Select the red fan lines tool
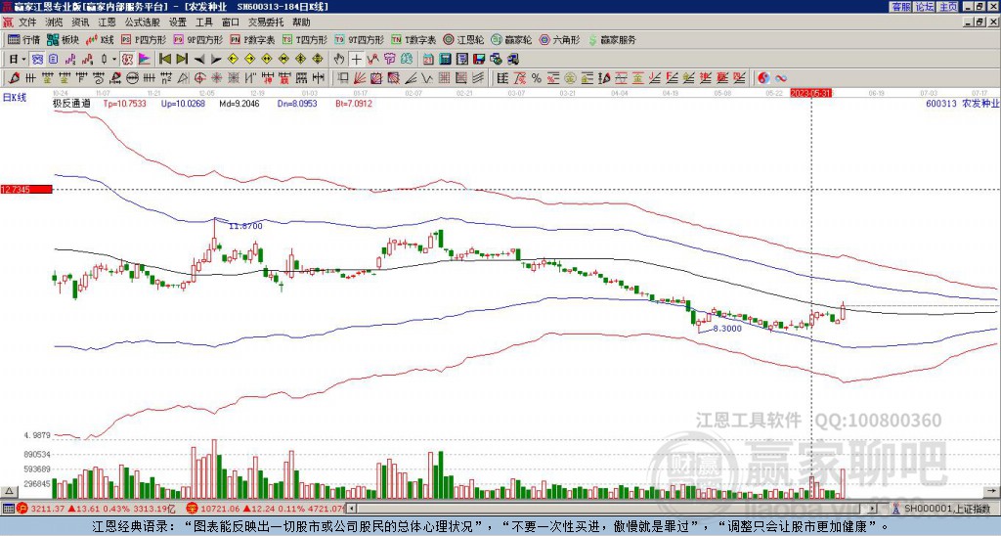Viewport: 1001px width, 536px height. (x=360, y=78)
